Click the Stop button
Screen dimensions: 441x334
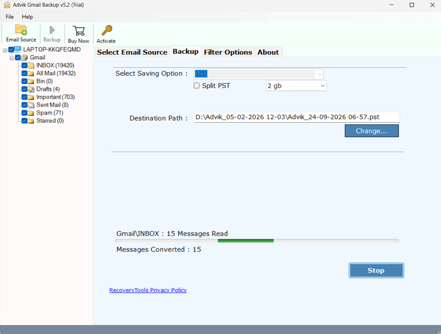pos(376,270)
